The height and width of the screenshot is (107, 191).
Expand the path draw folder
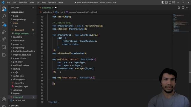pos(18,62)
